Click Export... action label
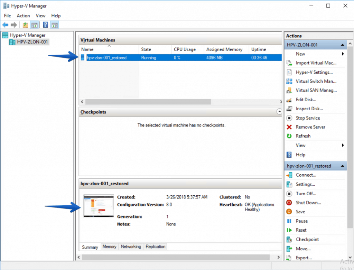 click(304, 258)
